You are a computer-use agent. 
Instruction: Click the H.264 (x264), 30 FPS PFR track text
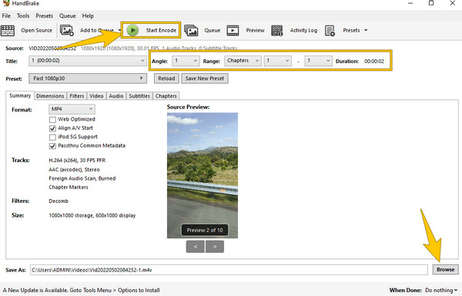click(x=77, y=161)
